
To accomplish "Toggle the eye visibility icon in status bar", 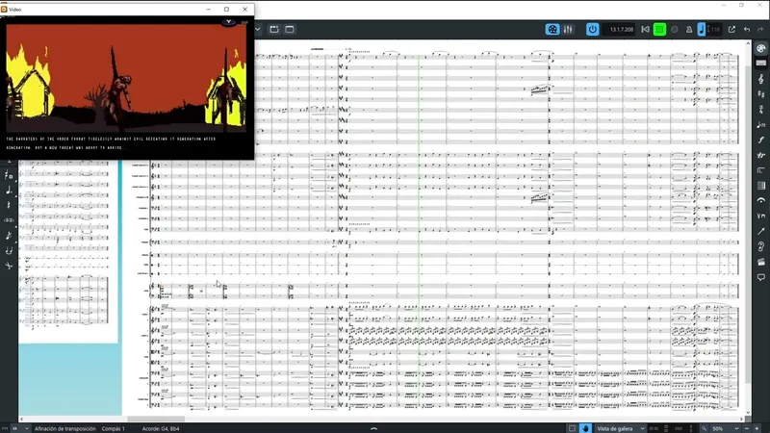I will 14,428.
